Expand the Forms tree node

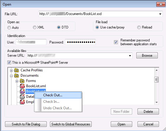point(17,81)
